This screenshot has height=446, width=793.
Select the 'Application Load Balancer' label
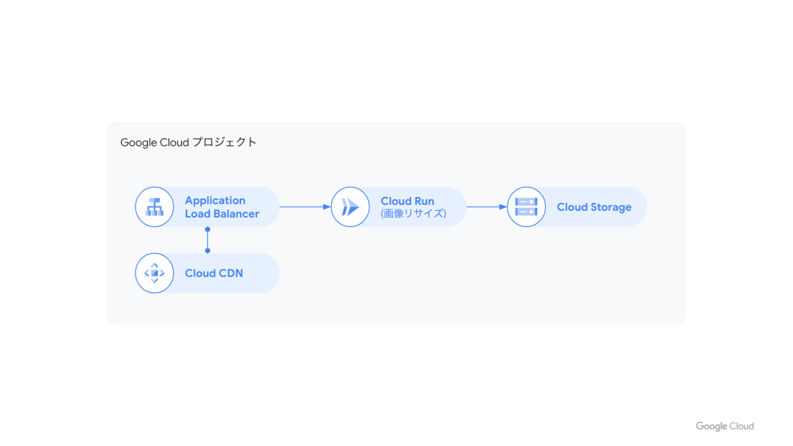[222, 207]
